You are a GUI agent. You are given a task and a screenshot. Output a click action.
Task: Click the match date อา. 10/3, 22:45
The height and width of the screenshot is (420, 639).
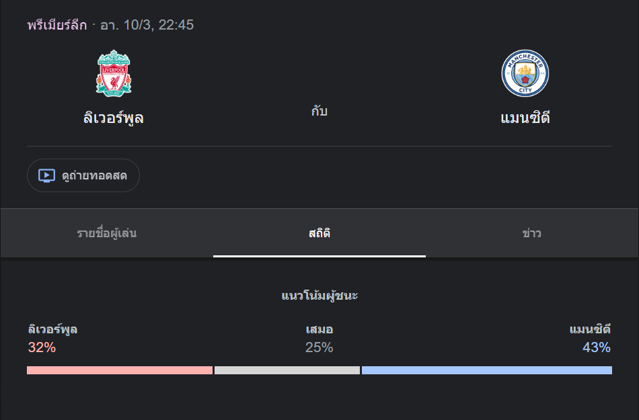147,26
